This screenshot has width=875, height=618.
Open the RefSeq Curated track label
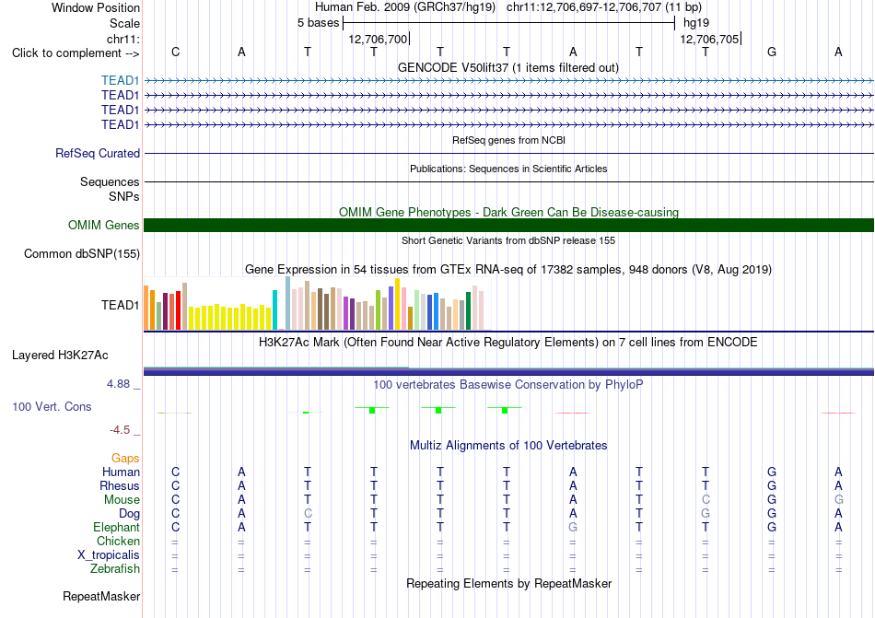pos(97,154)
